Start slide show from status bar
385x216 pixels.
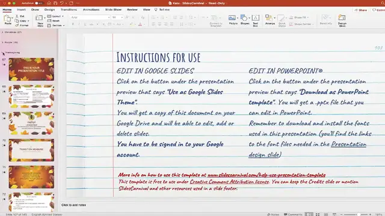[x=334, y=214]
